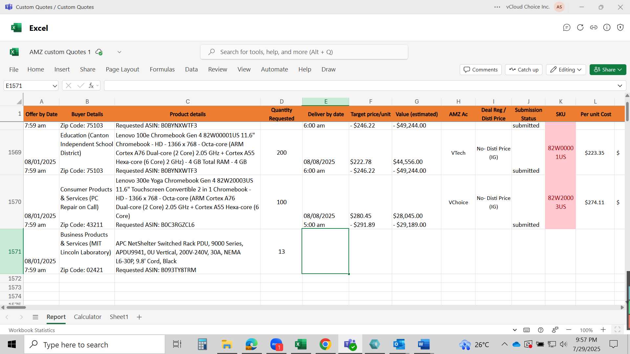The height and width of the screenshot is (354, 630).
Task: Open the all sheets list icon
Action: click(x=35, y=317)
